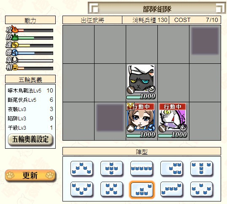This screenshot has height=204, width=227.
Task: Choose the V-shaped formation icon
Action: point(81,189)
